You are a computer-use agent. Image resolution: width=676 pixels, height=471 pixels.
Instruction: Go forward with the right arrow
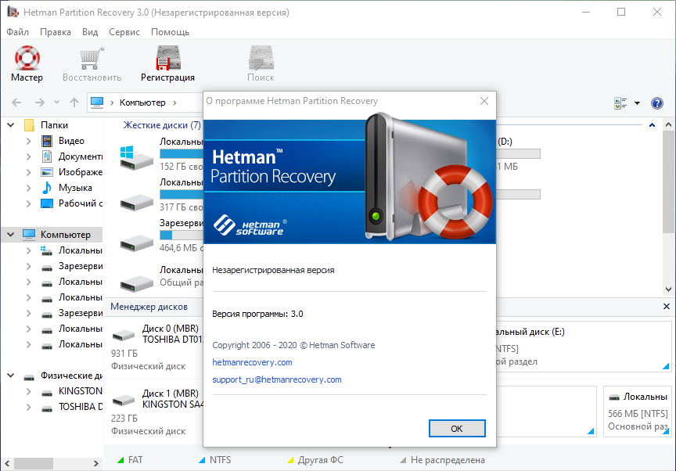(39, 102)
